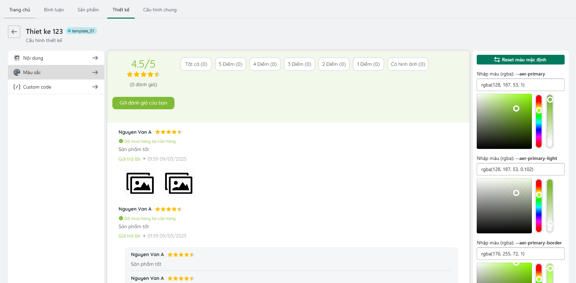Filter reviews by 5 Điểm

click(x=230, y=64)
